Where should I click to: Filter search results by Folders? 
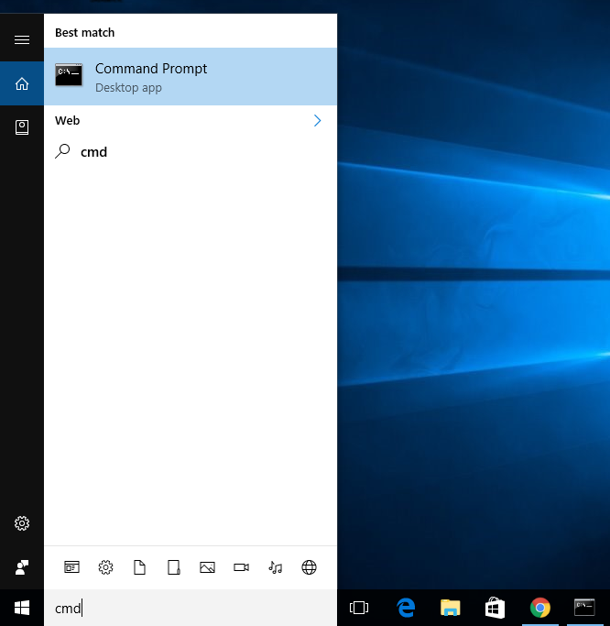pyautogui.click(x=173, y=567)
